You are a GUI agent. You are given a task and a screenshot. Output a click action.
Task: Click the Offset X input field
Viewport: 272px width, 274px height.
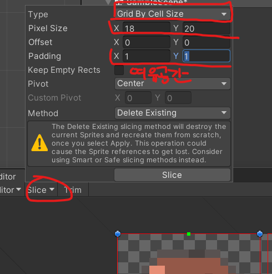147,42
